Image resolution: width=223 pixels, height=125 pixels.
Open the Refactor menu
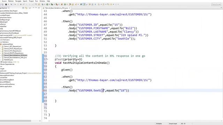click(x=11, y=1)
